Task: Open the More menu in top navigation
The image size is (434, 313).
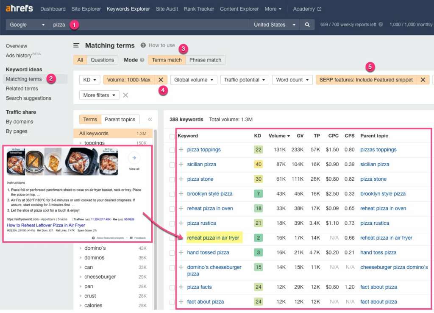Action: (x=273, y=9)
